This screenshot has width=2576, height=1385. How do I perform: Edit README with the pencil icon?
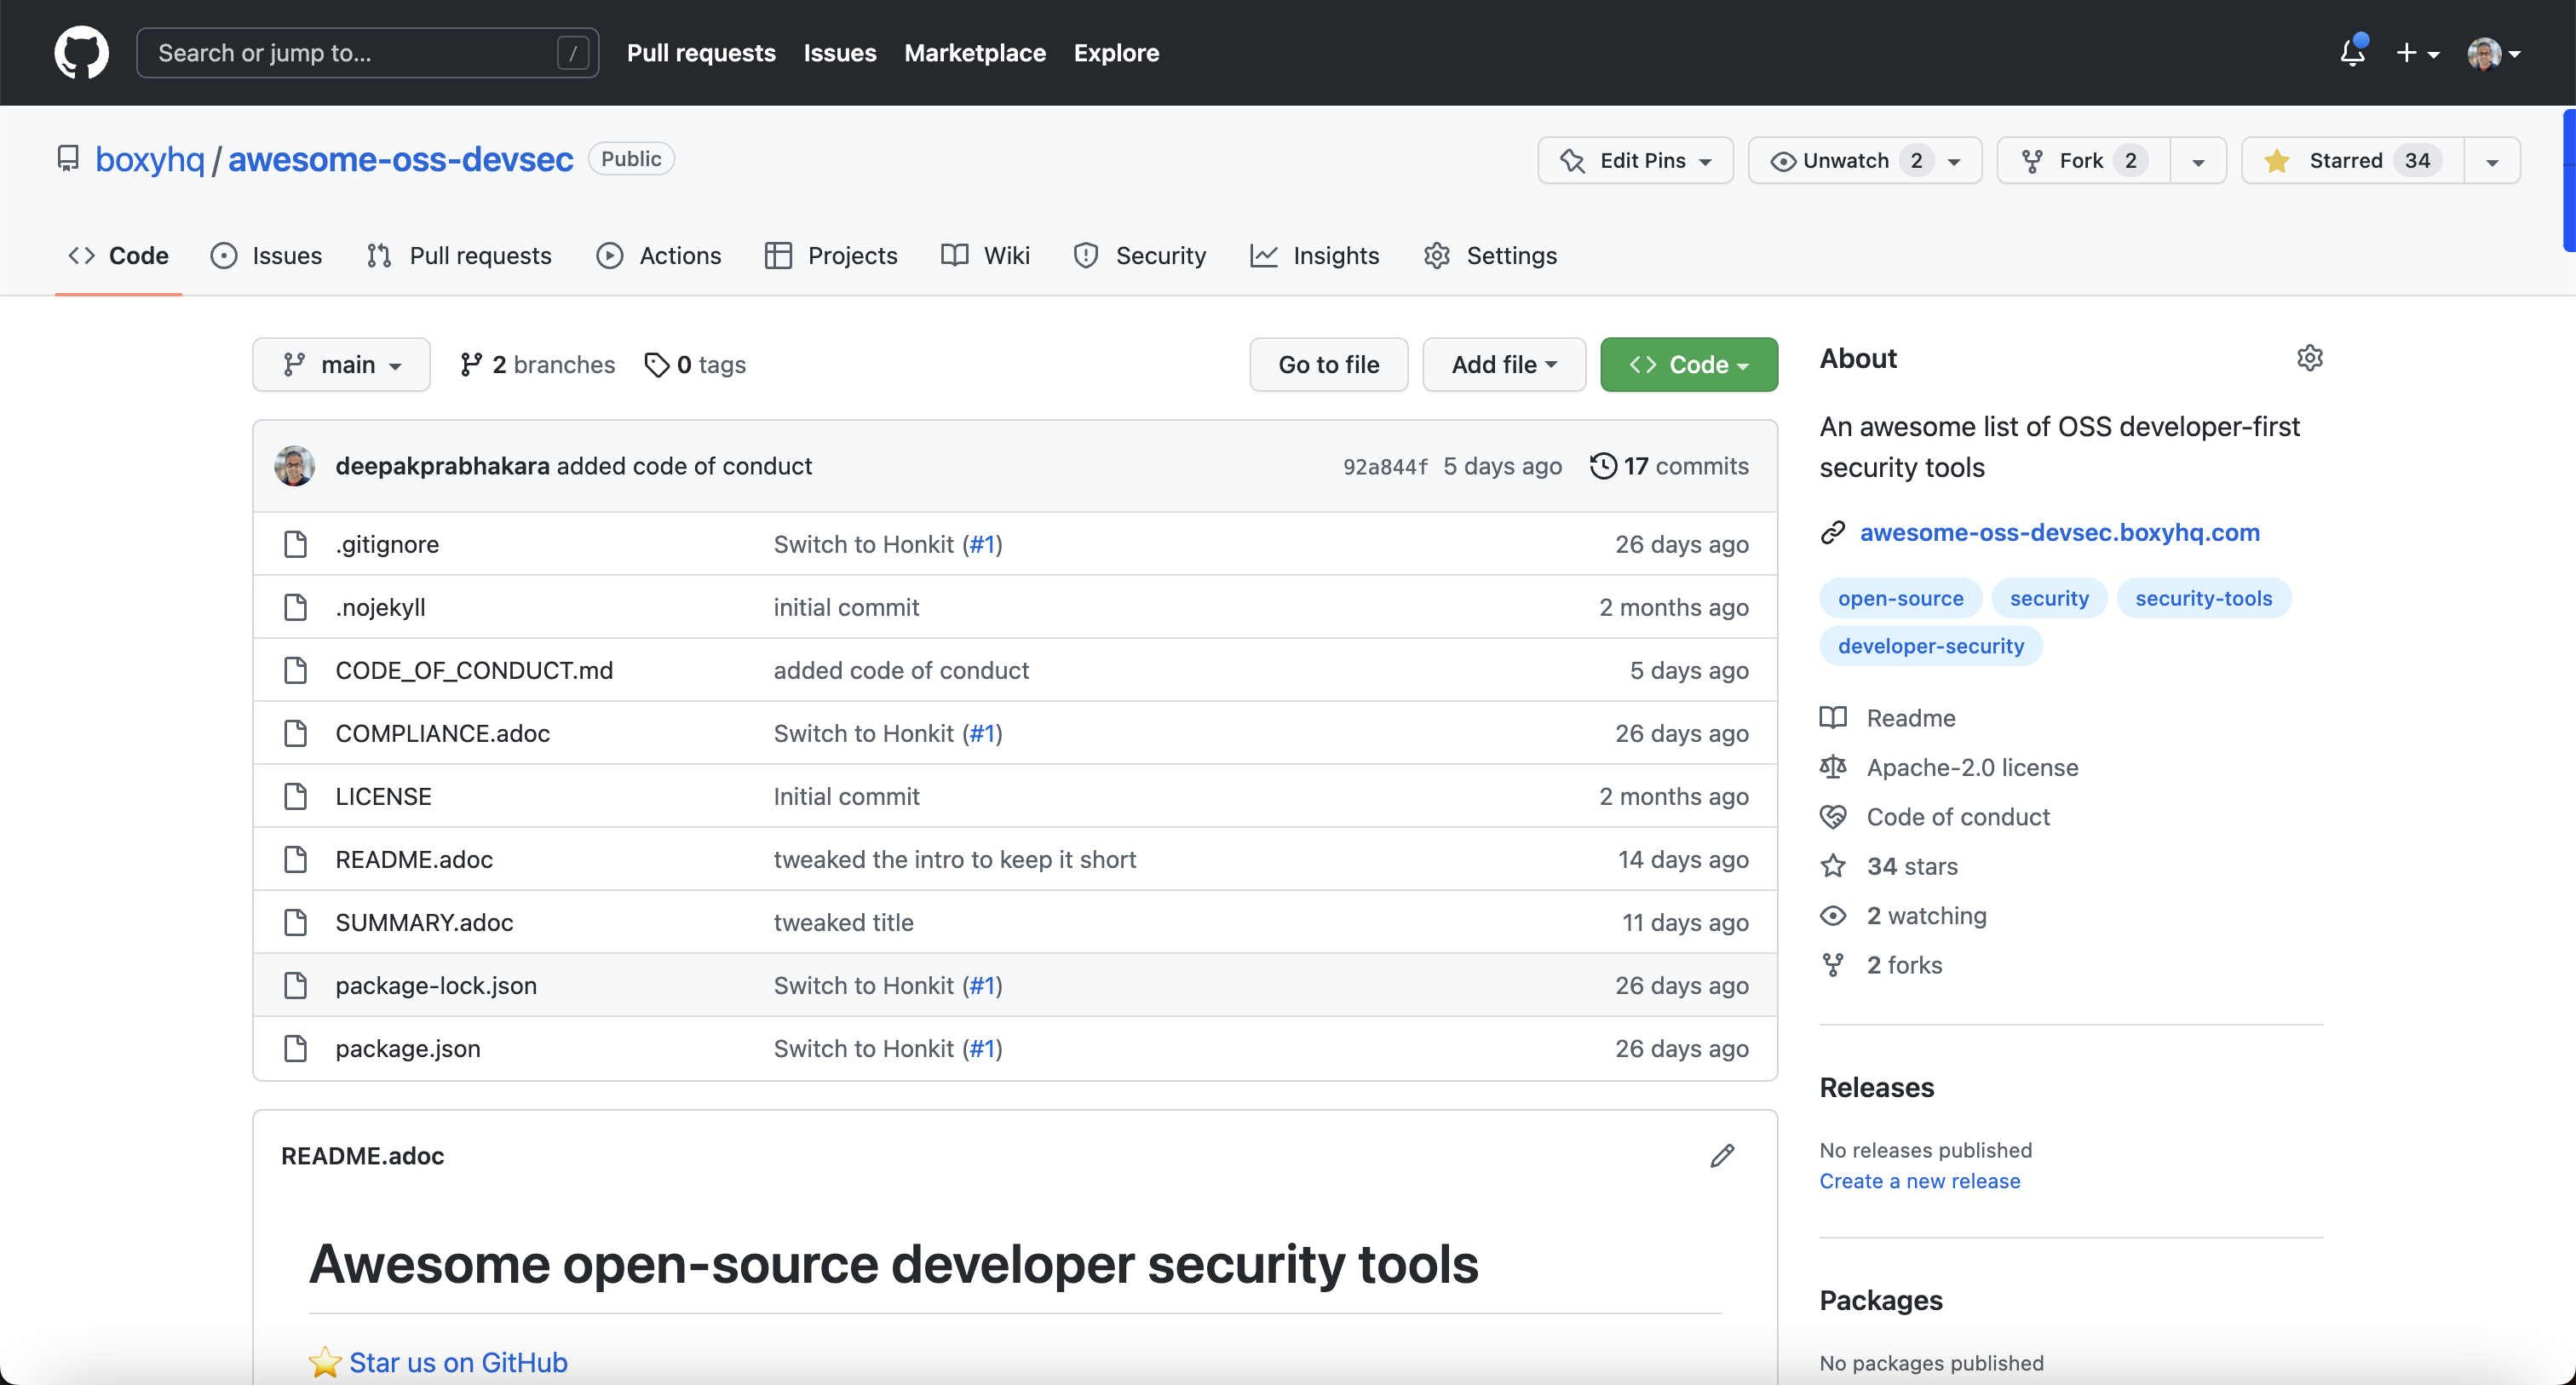pyautogui.click(x=1721, y=1156)
